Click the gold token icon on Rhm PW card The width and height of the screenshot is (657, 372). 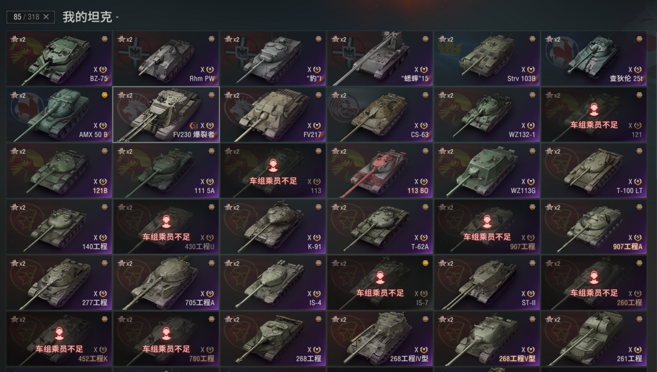[212, 39]
